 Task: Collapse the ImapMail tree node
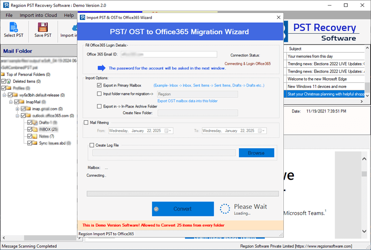pyautogui.click(x=11, y=102)
